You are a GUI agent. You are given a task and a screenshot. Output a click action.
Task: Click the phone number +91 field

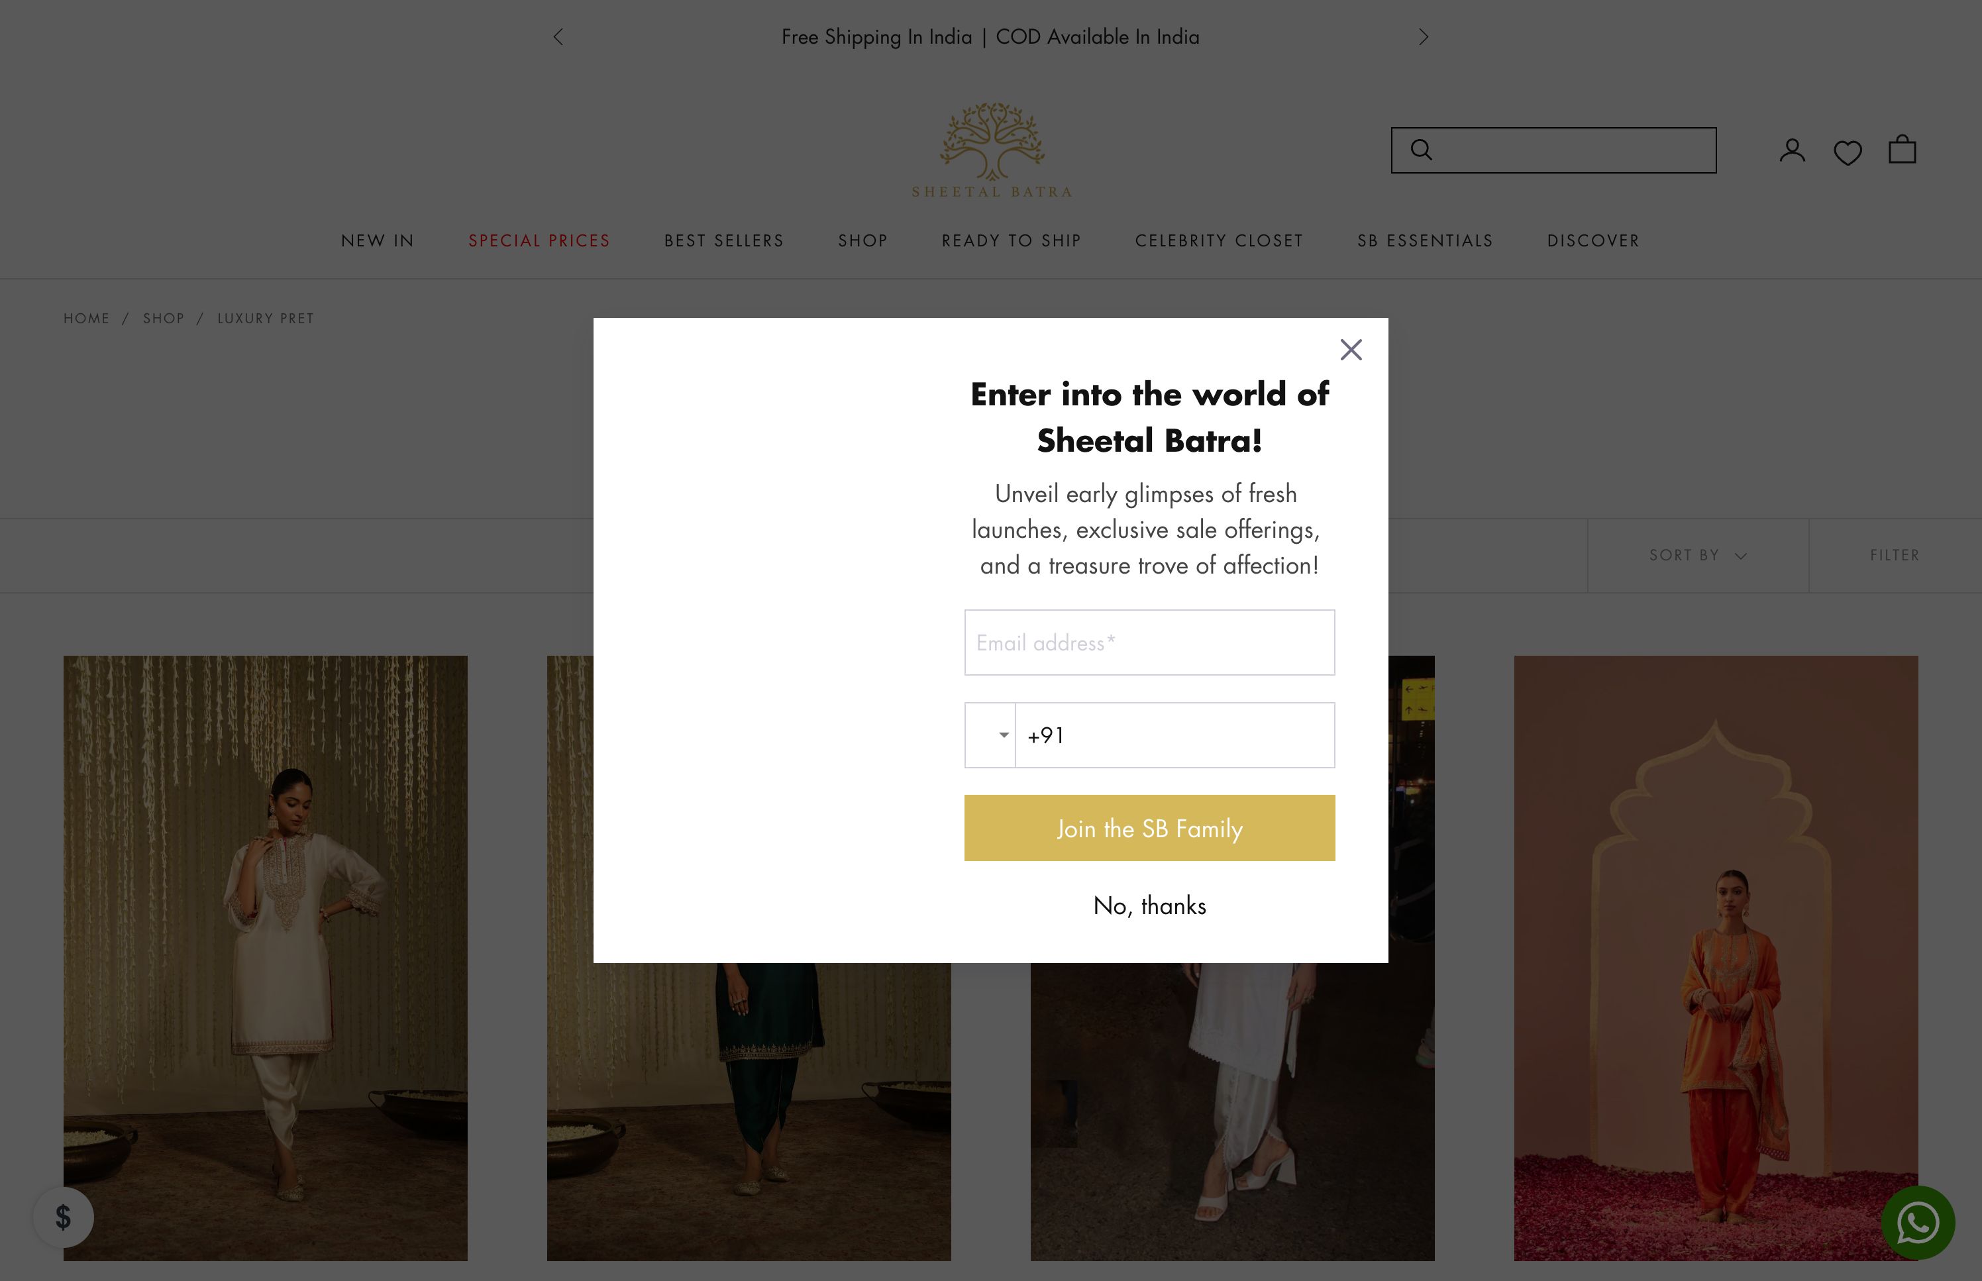(x=1174, y=735)
